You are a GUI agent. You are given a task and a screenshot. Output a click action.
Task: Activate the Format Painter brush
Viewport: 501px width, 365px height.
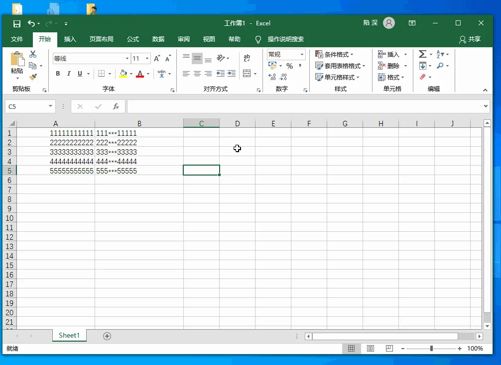click(x=33, y=77)
